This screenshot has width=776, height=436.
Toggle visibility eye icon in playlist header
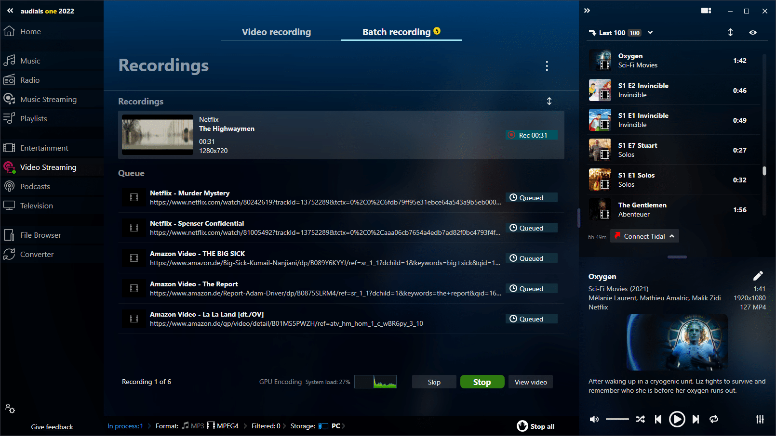click(753, 32)
